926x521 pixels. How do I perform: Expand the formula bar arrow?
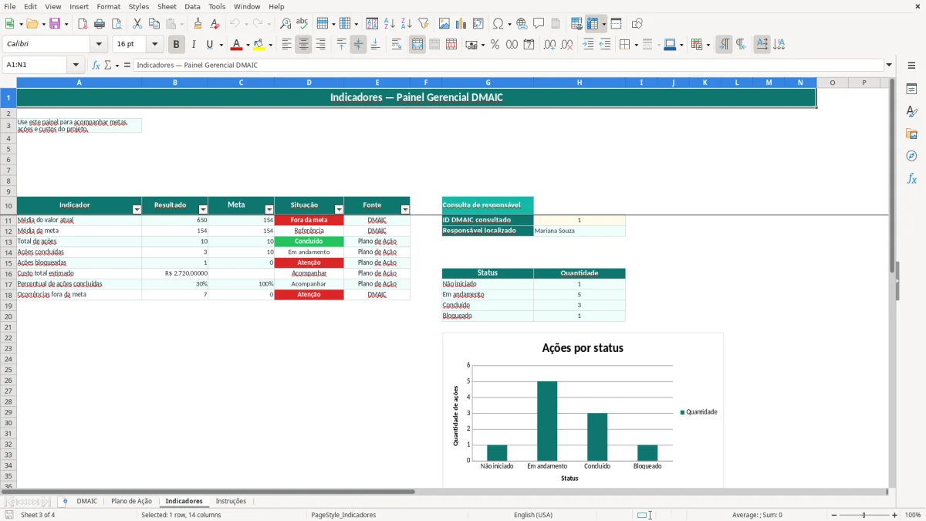point(889,65)
